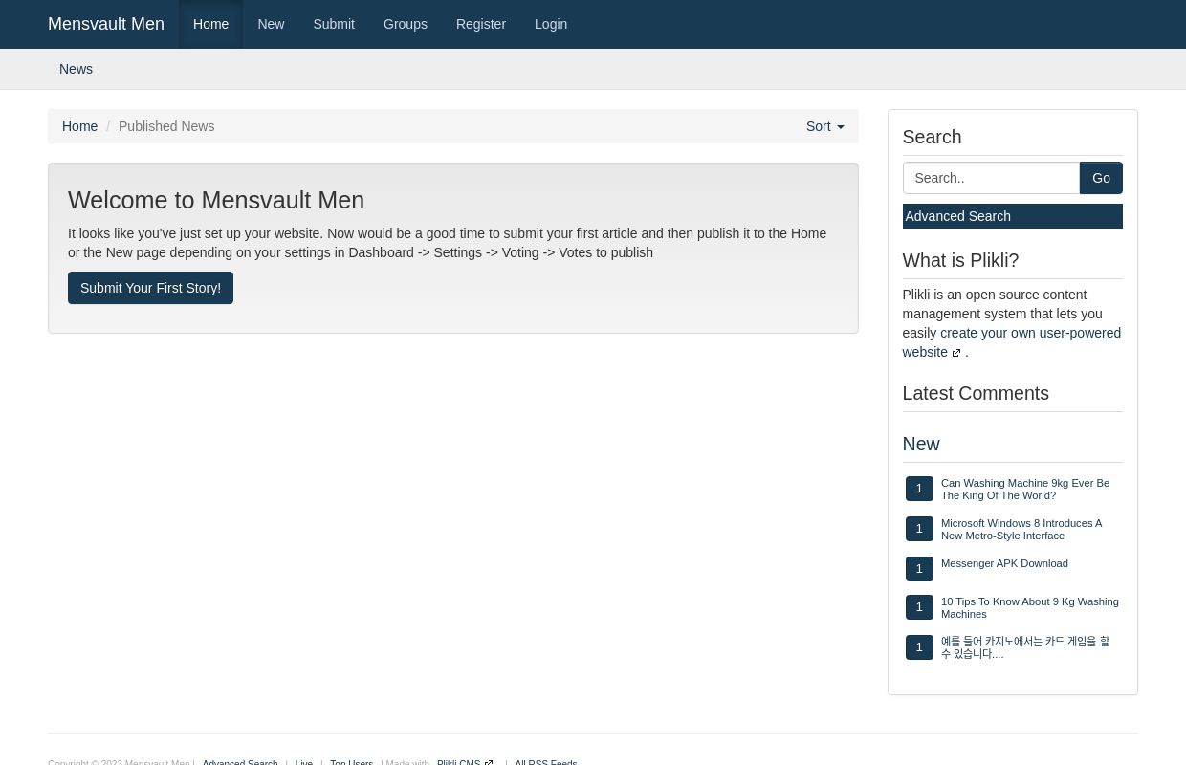Screen dimensions: 1186x765
Task: Expand sorting options on the published news list
Action: [x=824, y=126]
